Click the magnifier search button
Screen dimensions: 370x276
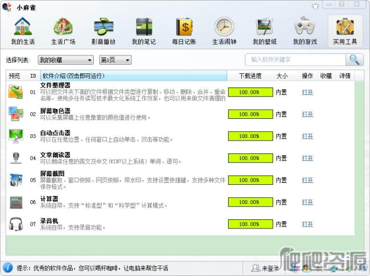coord(355,60)
